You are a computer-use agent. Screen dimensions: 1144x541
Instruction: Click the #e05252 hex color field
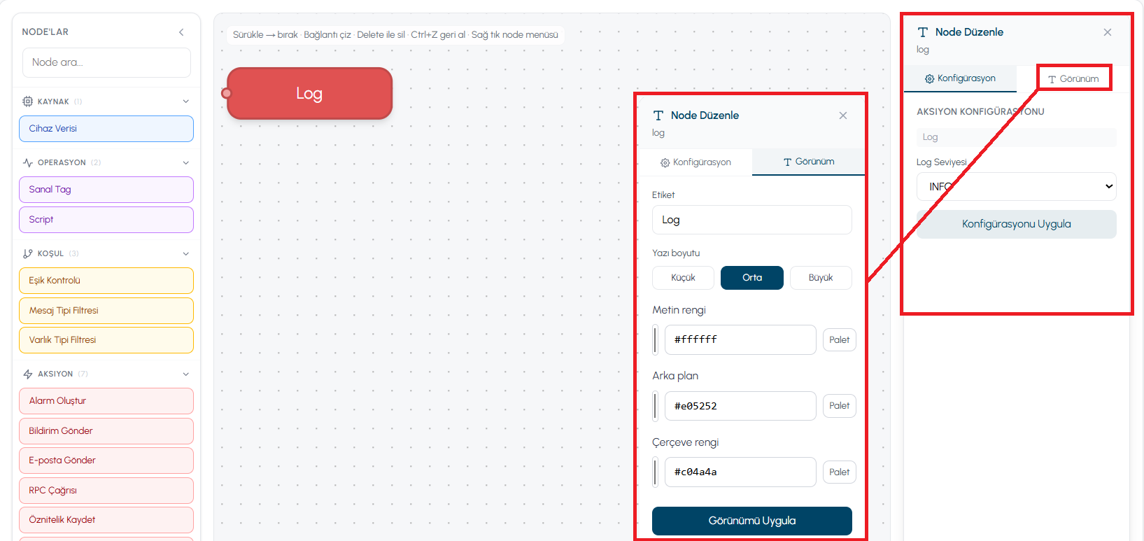(740, 406)
